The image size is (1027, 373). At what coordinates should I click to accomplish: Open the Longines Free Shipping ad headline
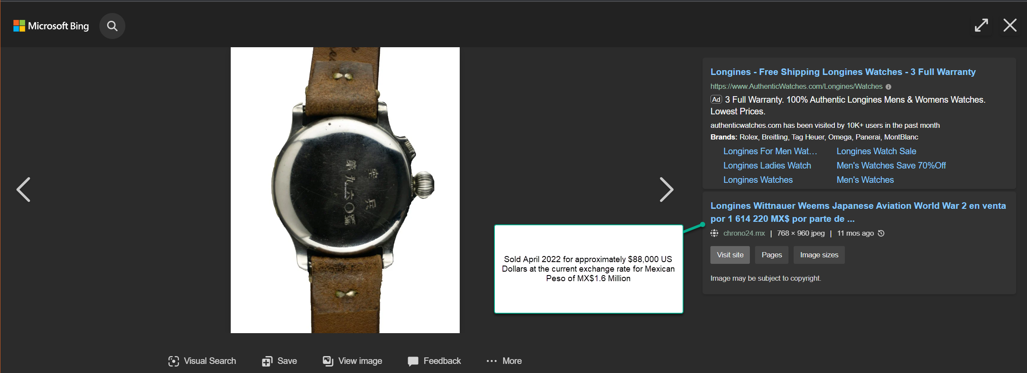[843, 72]
